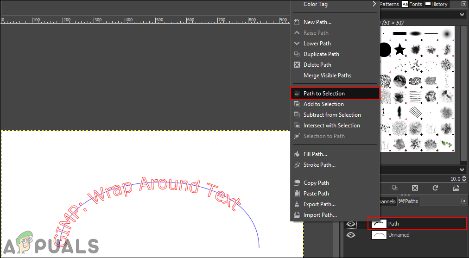This screenshot has width=469, height=258.
Task: Open the Paths dock configuration menu icon
Action: click(x=464, y=201)
